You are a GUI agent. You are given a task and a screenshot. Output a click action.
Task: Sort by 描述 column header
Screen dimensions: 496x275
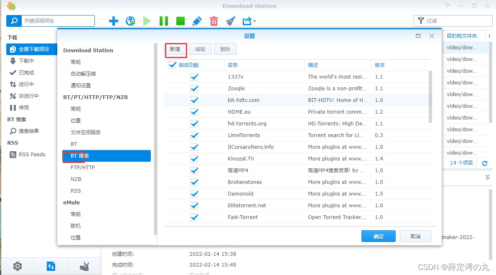coord(338,65)
